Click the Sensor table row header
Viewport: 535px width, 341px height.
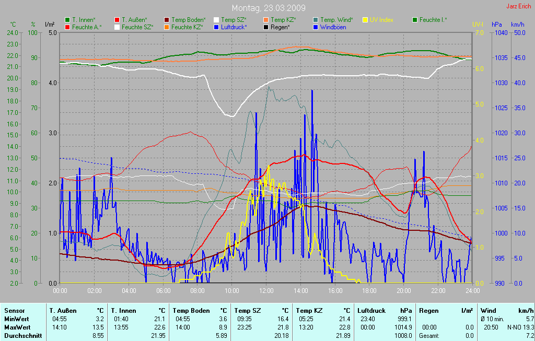point(14,311)
